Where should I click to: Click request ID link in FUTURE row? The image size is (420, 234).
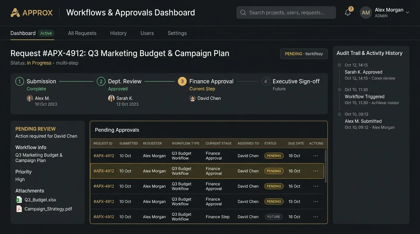tap(104, 217)
